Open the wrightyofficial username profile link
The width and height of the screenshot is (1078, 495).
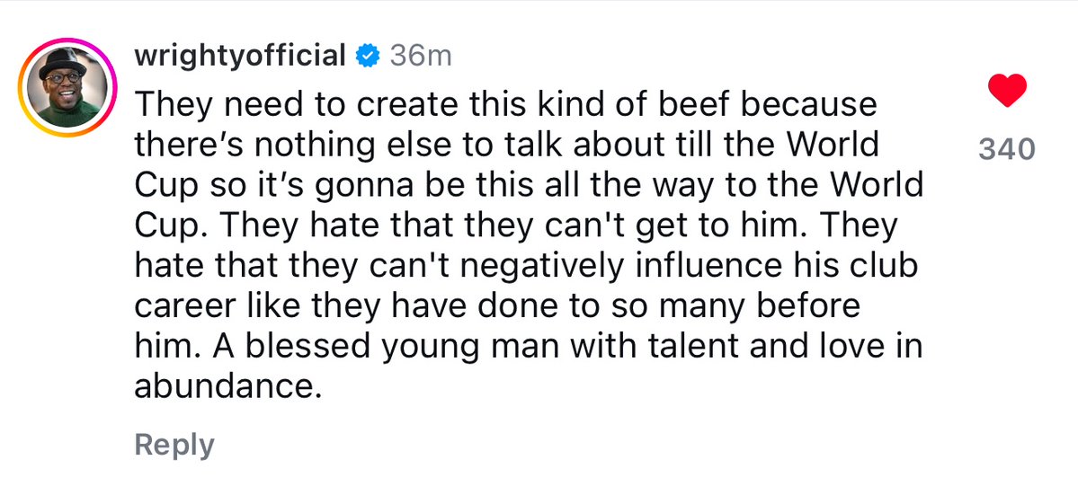(238, 56)
